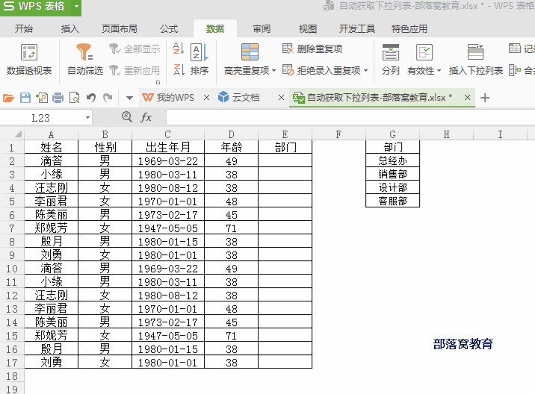535x394 pixels.
Task: Click the 分列 text to columns icon
Action: [390, 60]
